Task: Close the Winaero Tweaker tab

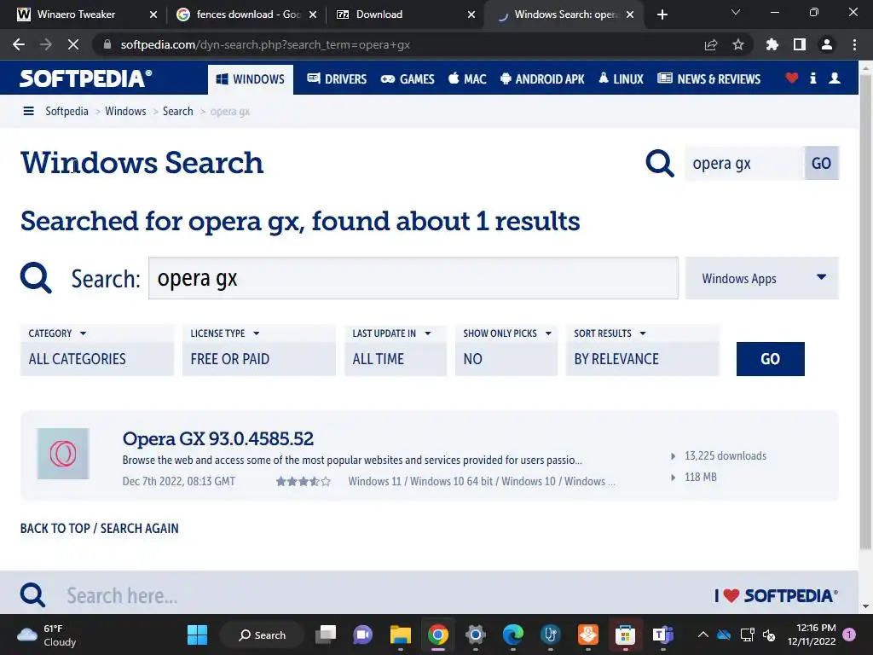Action: 153,14
